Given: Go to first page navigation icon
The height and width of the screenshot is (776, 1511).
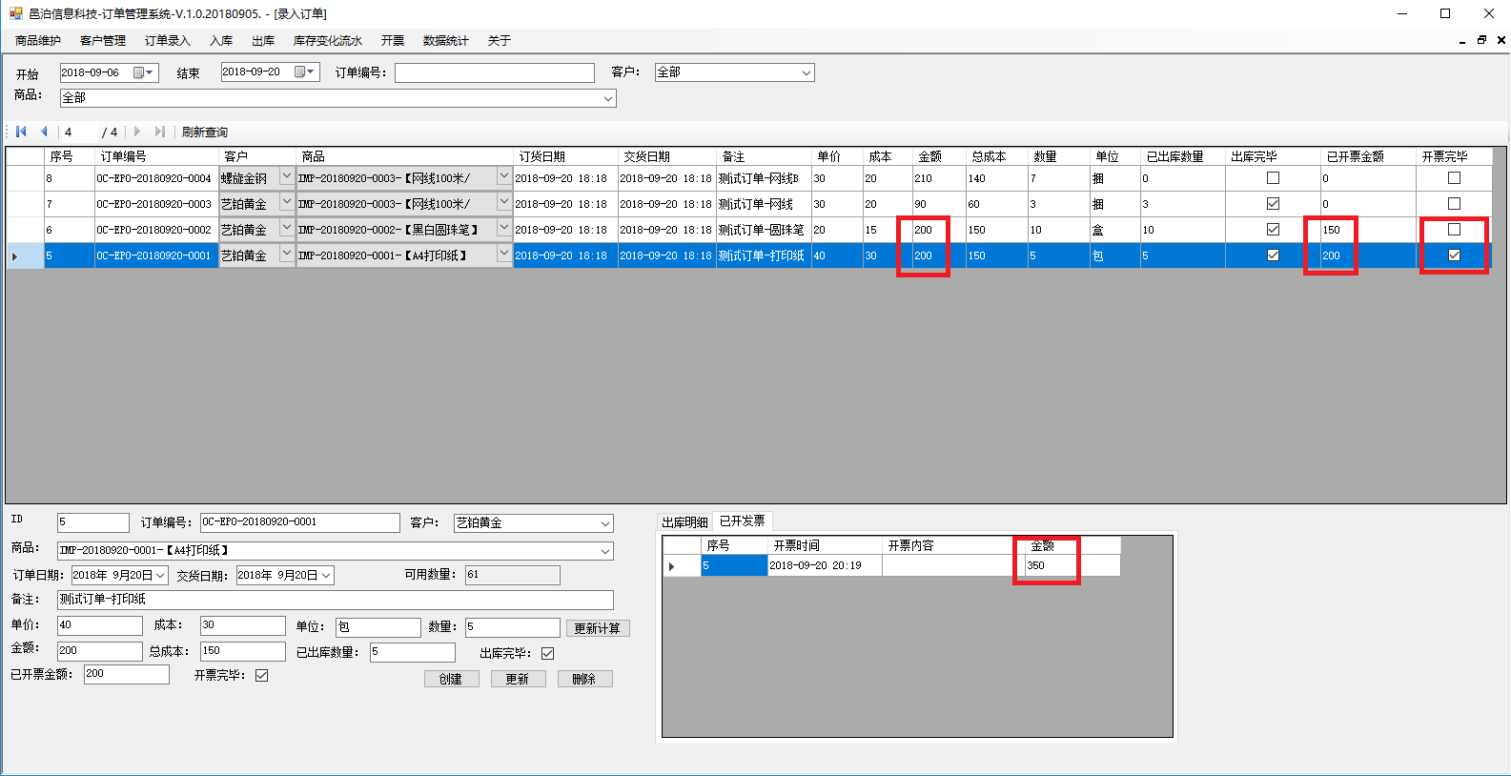Looking at the screenshot, I should 21,132.
